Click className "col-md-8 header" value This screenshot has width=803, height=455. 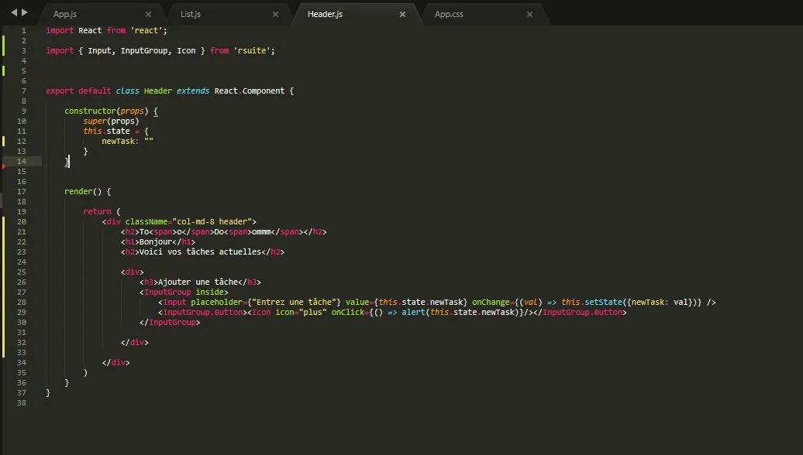pyautogui.click(x=212, y=222)
